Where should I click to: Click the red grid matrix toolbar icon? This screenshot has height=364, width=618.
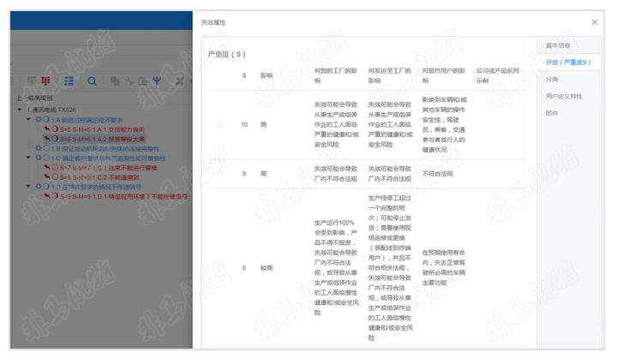(45, 81)
